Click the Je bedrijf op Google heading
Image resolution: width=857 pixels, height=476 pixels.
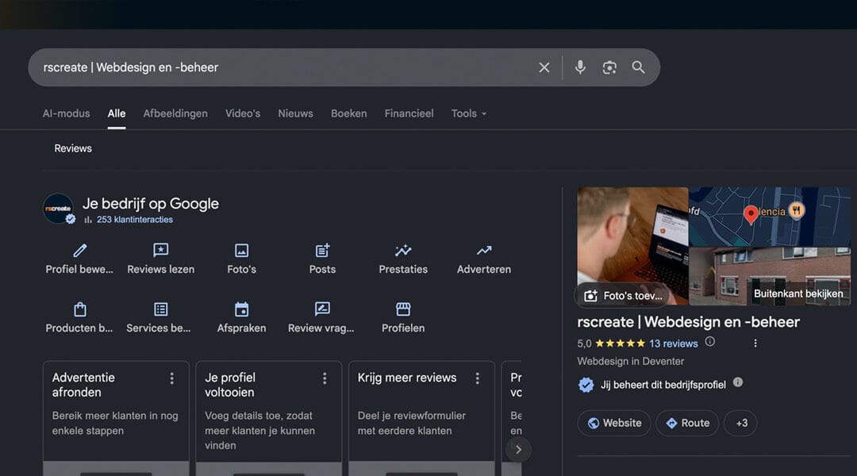coord(150,204)
